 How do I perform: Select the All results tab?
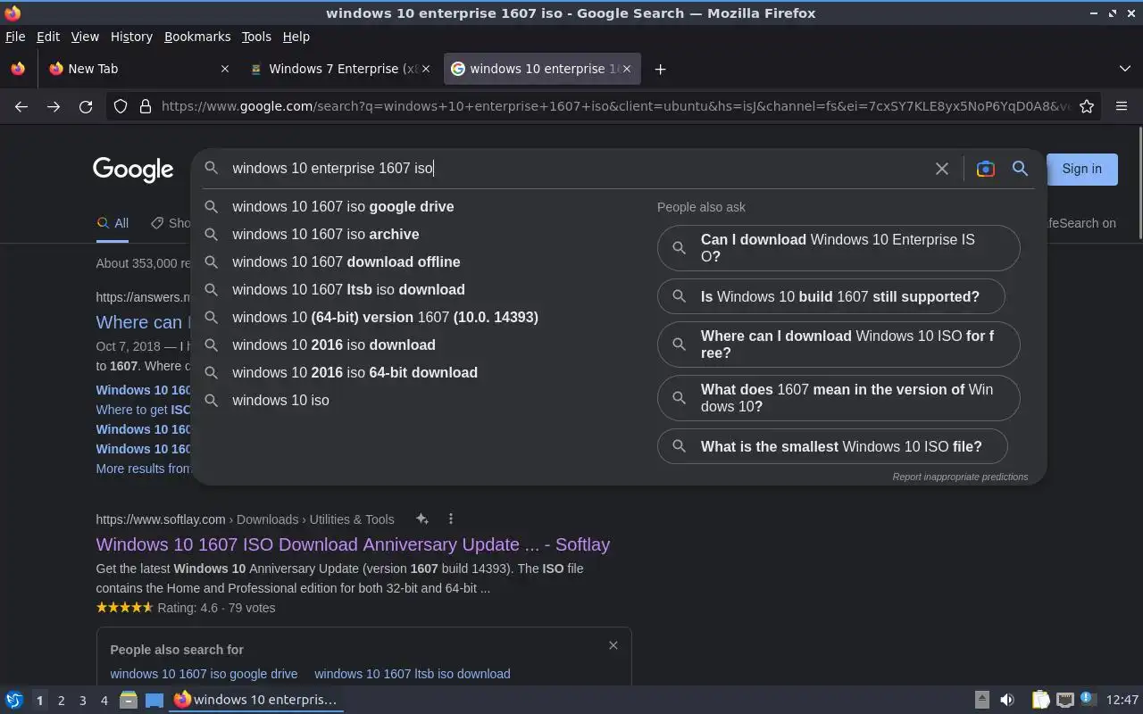coord(113,223)
